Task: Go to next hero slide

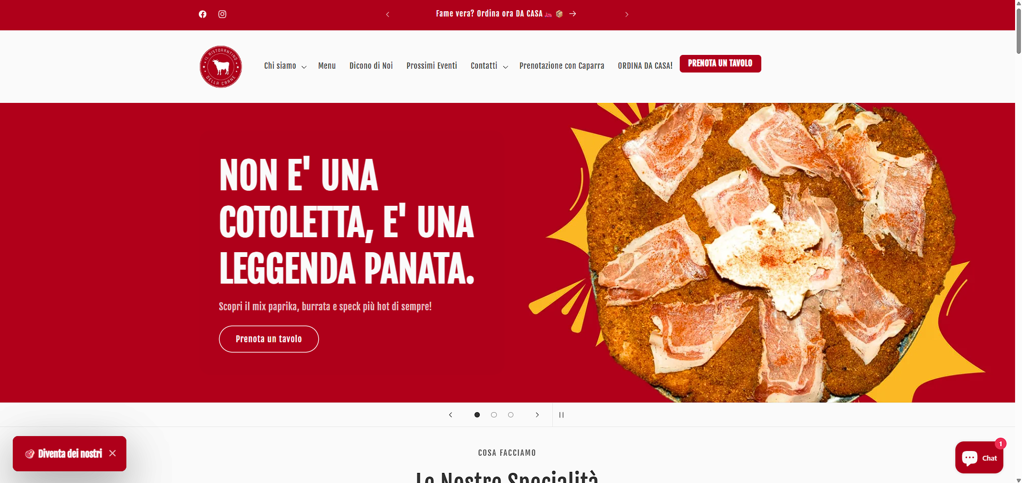Action: pyautogui.click(x=537, y=415)
